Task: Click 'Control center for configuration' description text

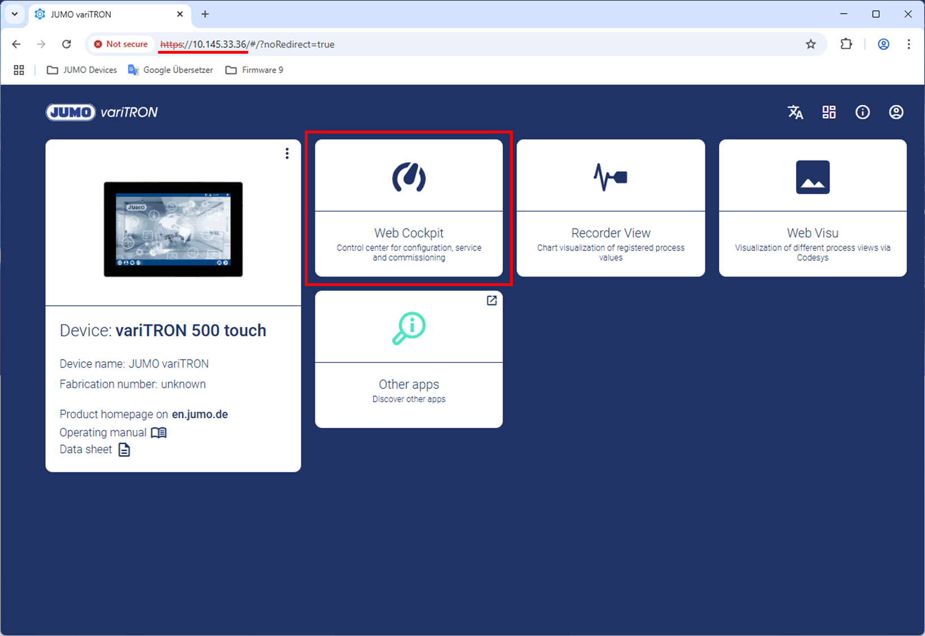Action: 409,253
